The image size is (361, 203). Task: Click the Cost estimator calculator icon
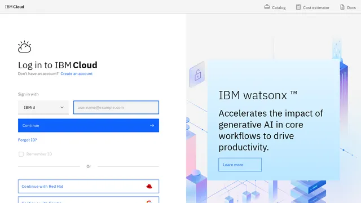[x=298, y=7]
